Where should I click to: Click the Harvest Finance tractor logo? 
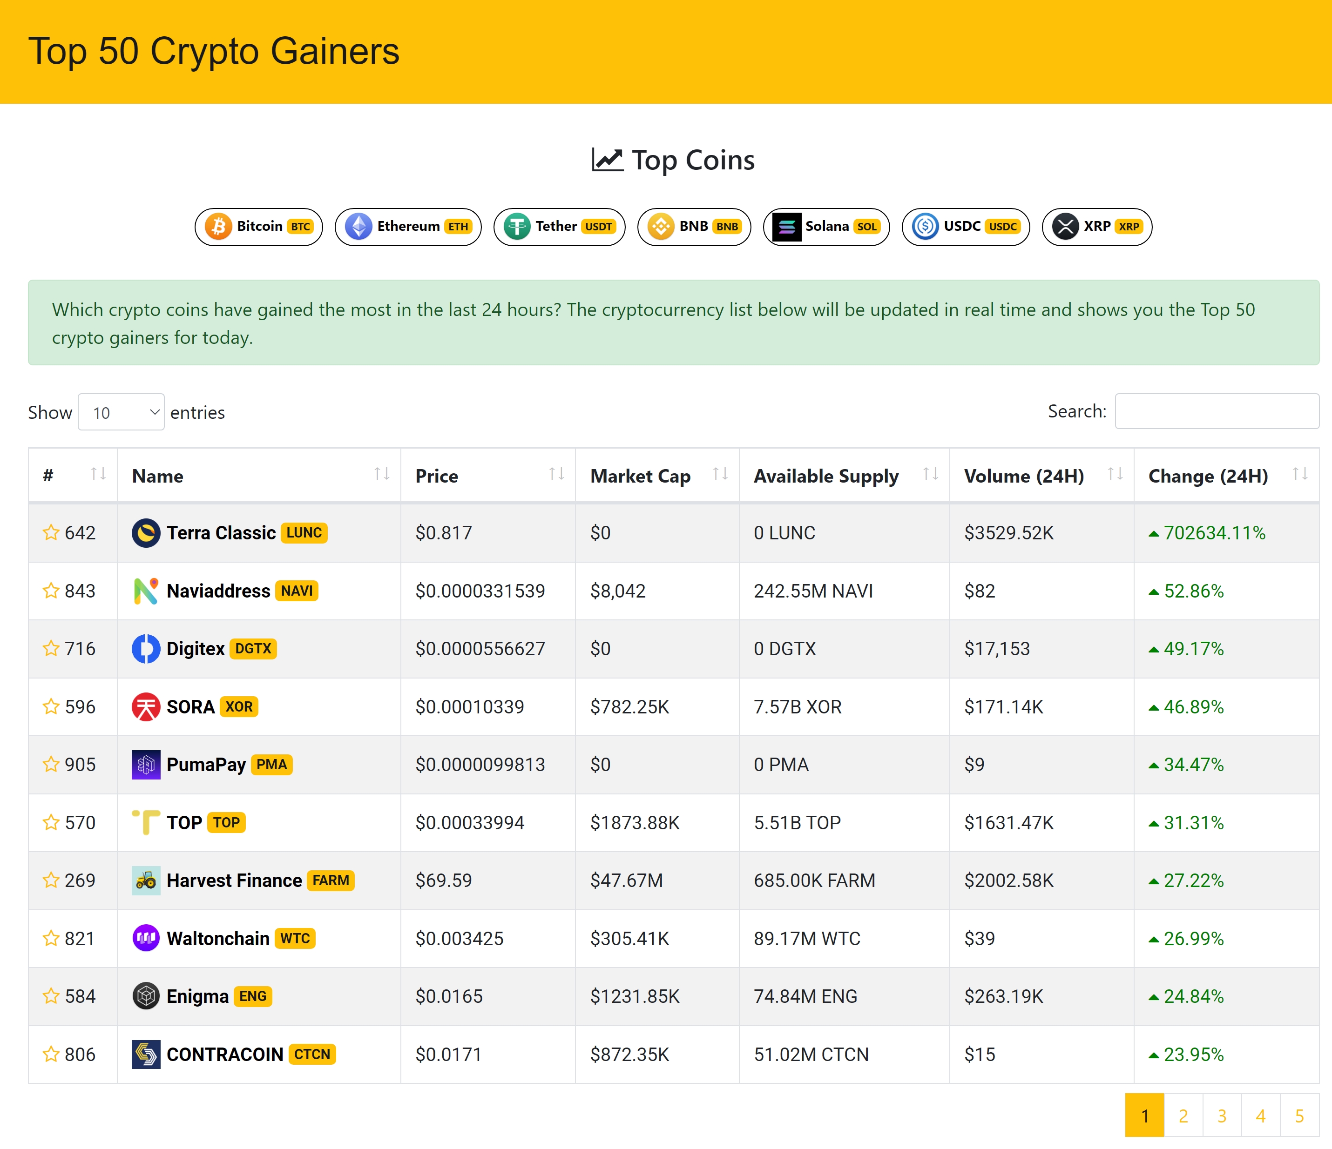pyautogui.click(x=146, y=880)
